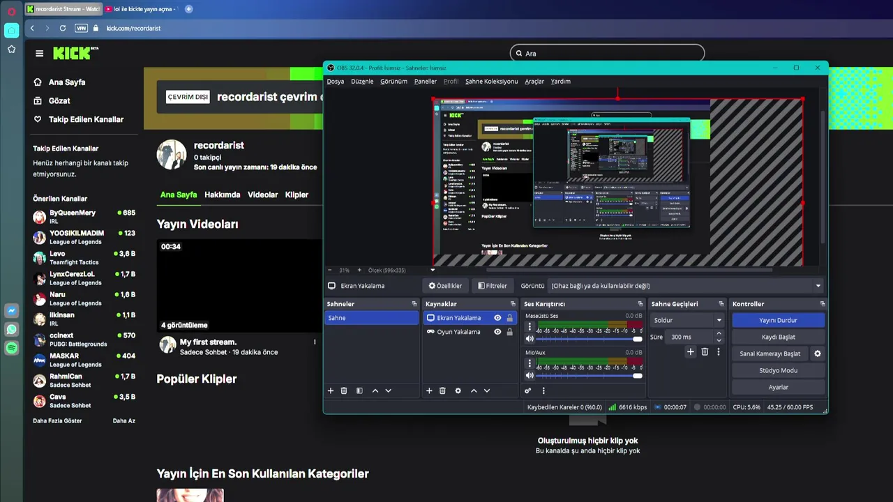The width and height of the screenshot is (893, 502).
Task: Open Özellikler for selected source
Action: pos(445,286)
